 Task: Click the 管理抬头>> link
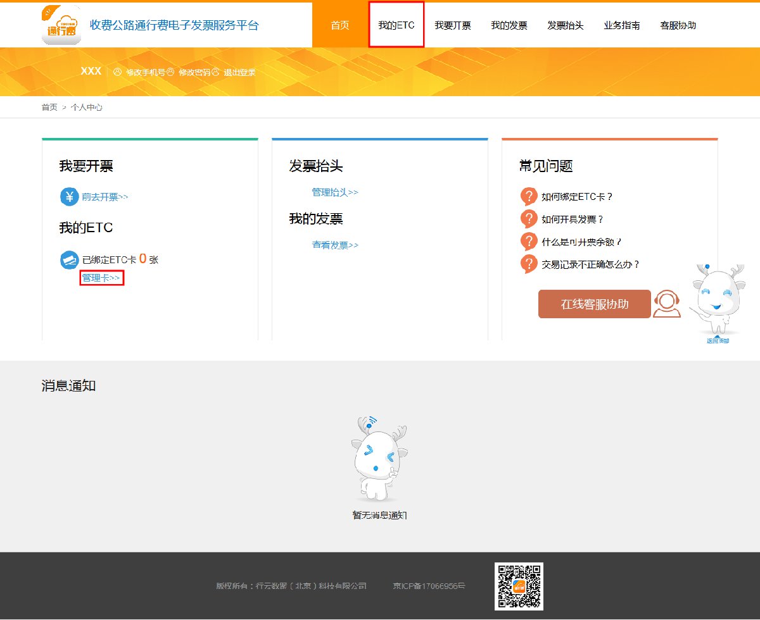[335, 192]
